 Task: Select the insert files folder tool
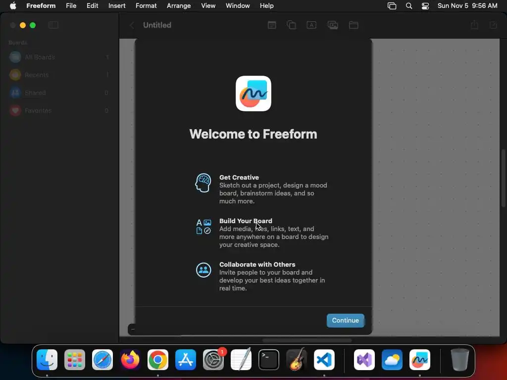354,25
